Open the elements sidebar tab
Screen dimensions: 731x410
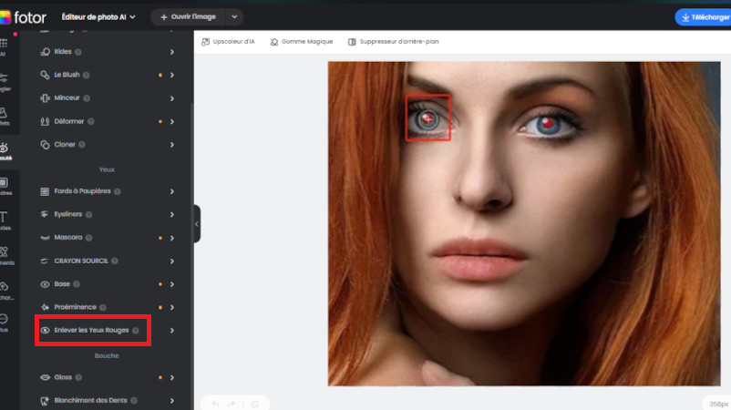(5, 255)
